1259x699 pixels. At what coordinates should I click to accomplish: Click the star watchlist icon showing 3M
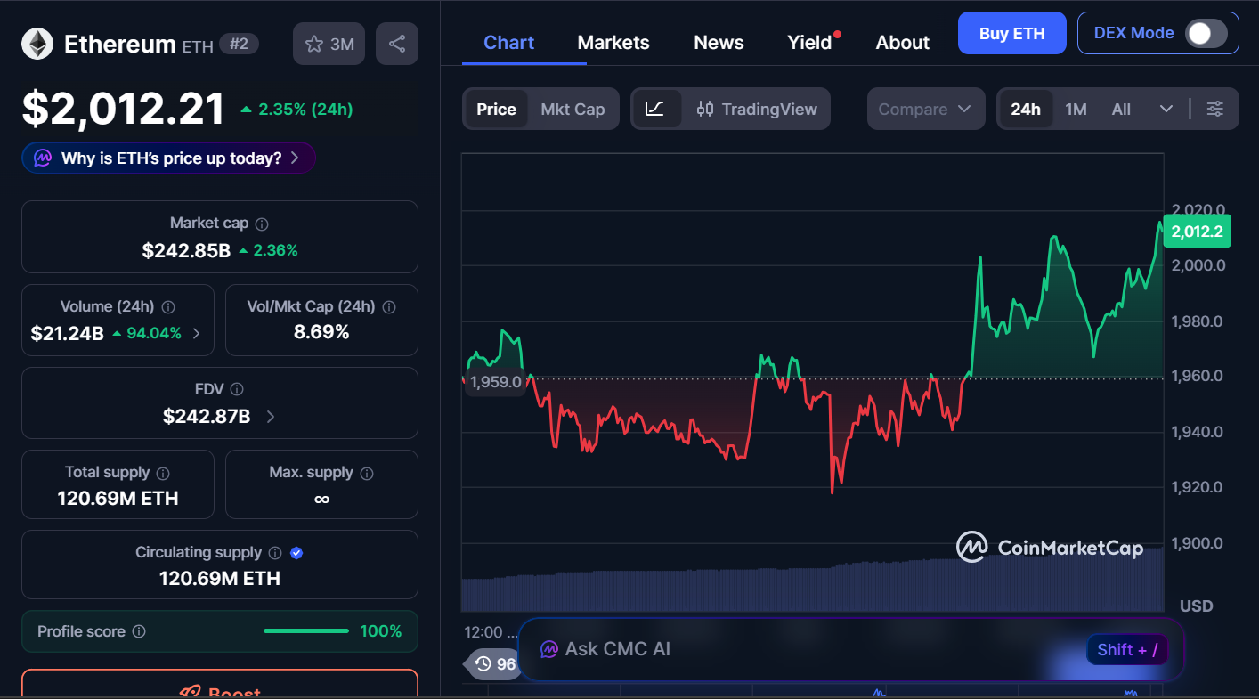coord(329,44)
